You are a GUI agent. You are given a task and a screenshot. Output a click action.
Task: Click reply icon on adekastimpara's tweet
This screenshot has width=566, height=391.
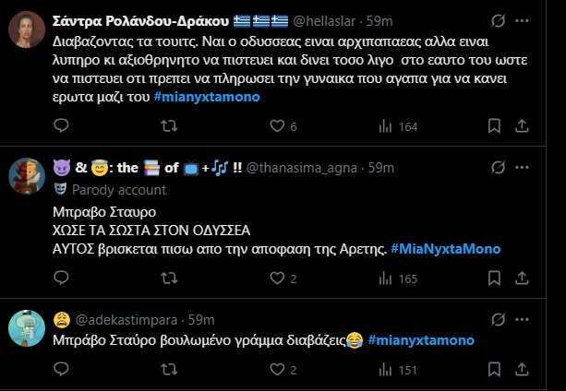point(61,370)
